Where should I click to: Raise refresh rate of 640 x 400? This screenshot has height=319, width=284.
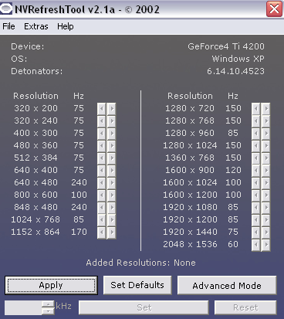point(111,171)
